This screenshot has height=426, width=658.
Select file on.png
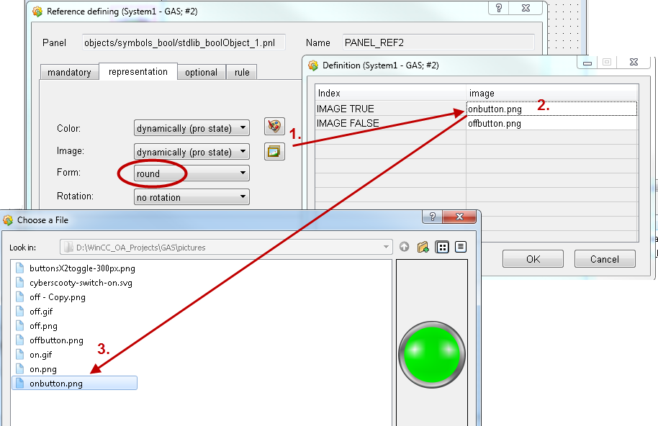(42, 369)
